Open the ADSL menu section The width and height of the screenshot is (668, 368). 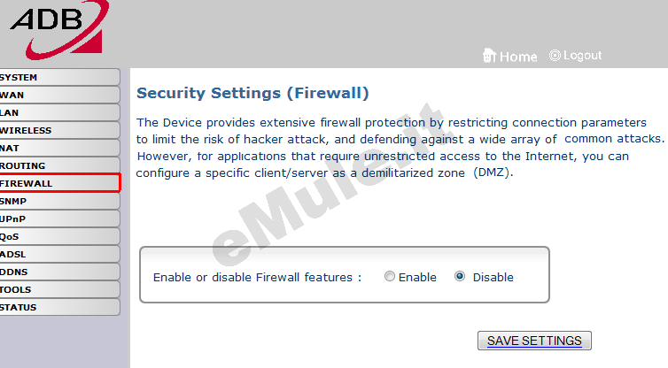59,254
